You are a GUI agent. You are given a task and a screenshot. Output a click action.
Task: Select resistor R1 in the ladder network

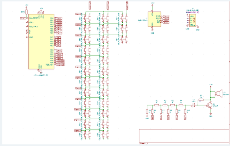point(157,105)
